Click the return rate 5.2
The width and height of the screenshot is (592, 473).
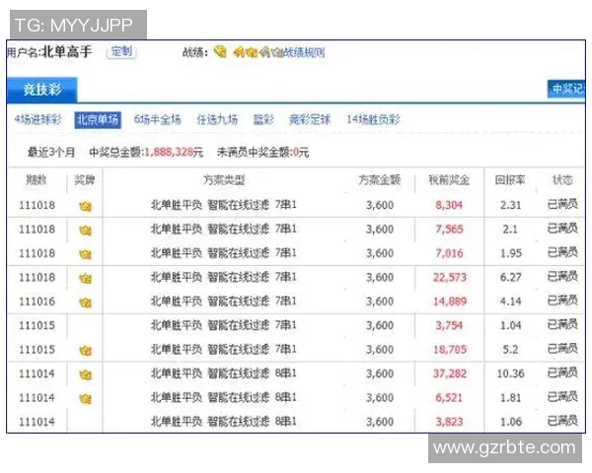510,350
